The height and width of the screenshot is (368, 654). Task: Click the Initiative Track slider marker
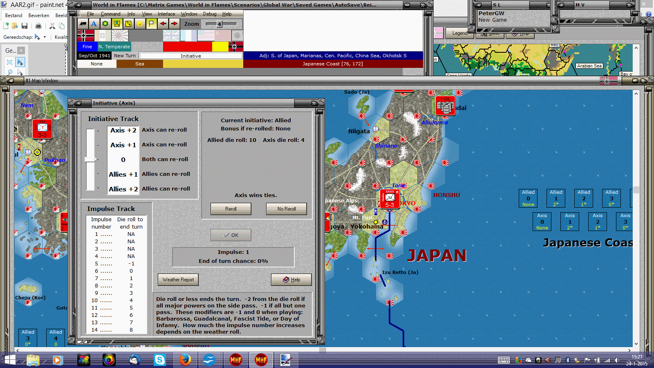click(90, 159)
